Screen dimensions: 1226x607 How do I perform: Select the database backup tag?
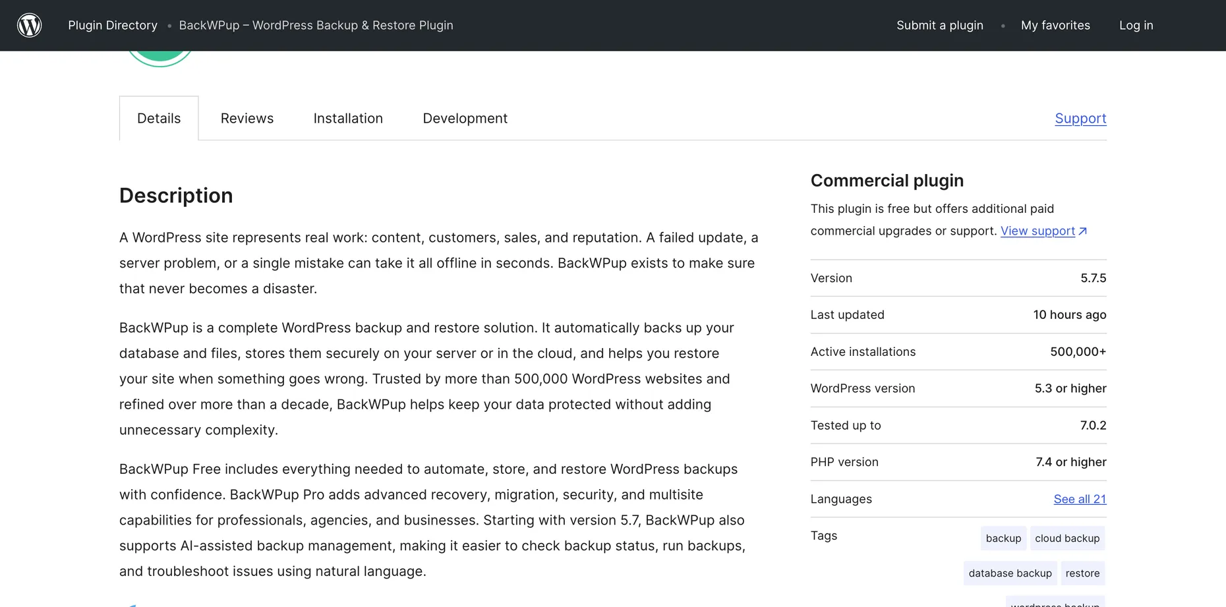coord(1010,573)
